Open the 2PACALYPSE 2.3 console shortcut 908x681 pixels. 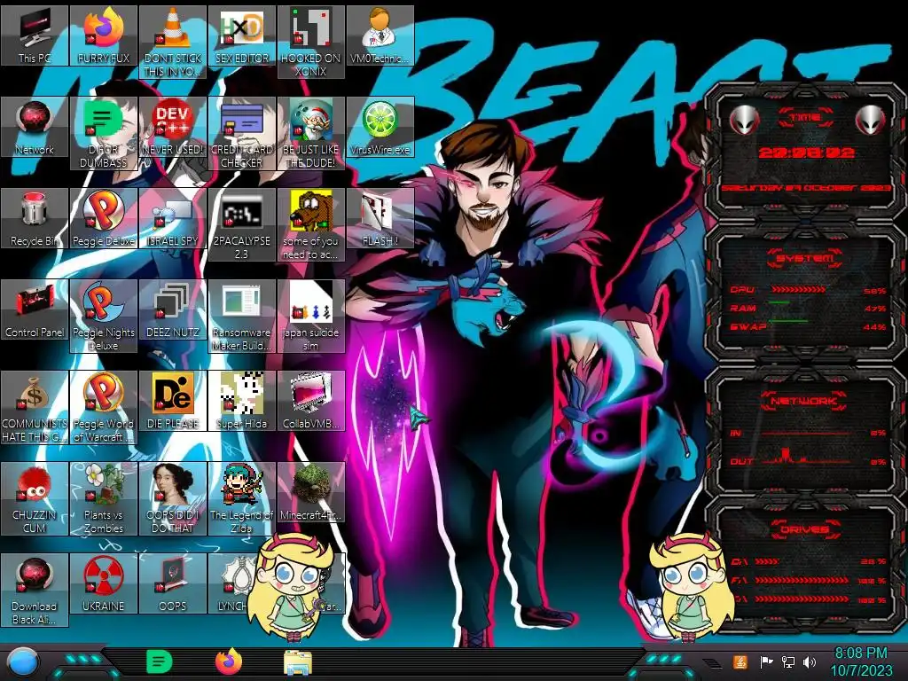tap(241, 225)
